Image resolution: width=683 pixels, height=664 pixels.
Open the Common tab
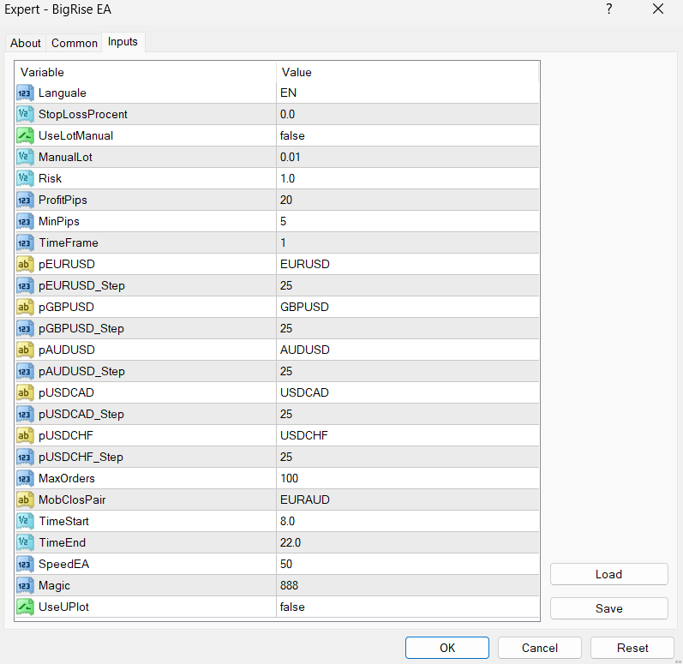point(75,43)
